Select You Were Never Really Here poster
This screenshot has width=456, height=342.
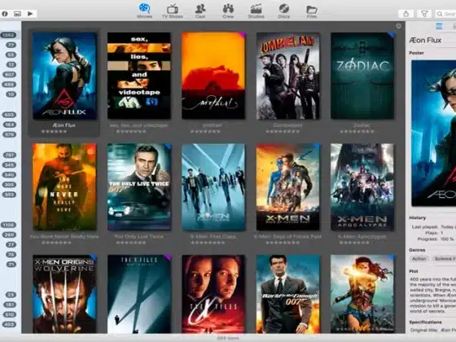point(64,186)
